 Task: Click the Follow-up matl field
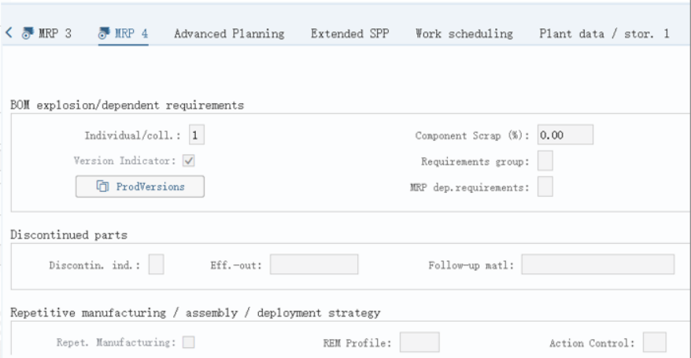point(598,264)
